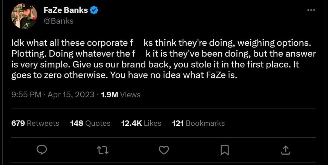The width and height of the screenshot is (328, 165).
Task: See who left the 12.4K Likes
Action: click(x=141, y=123)
